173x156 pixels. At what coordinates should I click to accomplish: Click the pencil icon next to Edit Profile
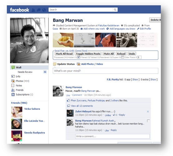tap(138, 29)
